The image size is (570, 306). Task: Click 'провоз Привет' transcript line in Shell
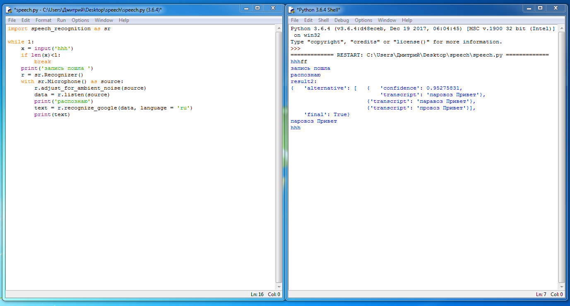point(421,108)
